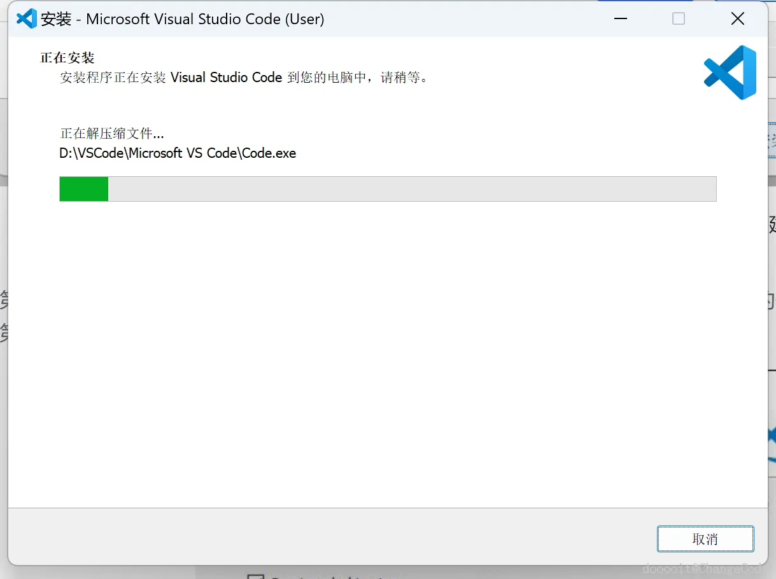The width and height of the screenshot is (776, 579).
Task: Close the installer window
Action: tap(738, 19)
